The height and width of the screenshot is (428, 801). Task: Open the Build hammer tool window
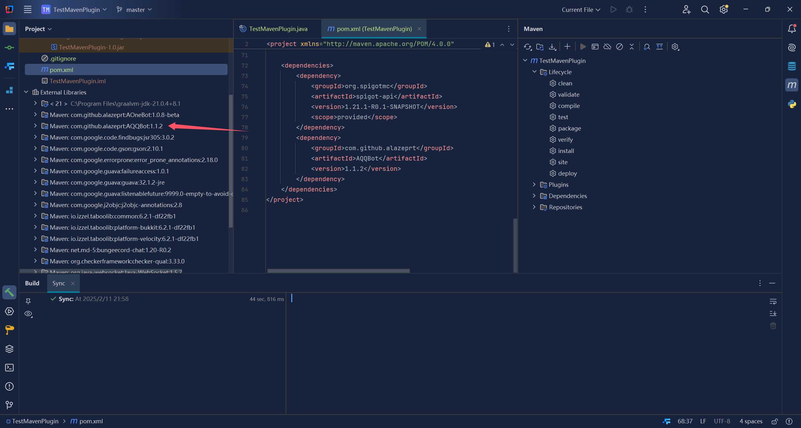(9, 293)
